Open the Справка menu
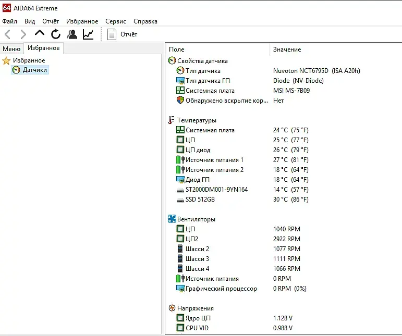Screen dimensions: 402x336 [145, 21]
